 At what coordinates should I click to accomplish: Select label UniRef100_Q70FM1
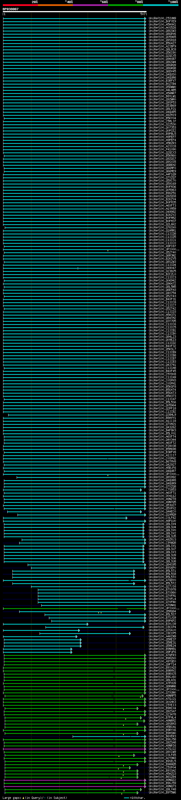tap(162, 596)
